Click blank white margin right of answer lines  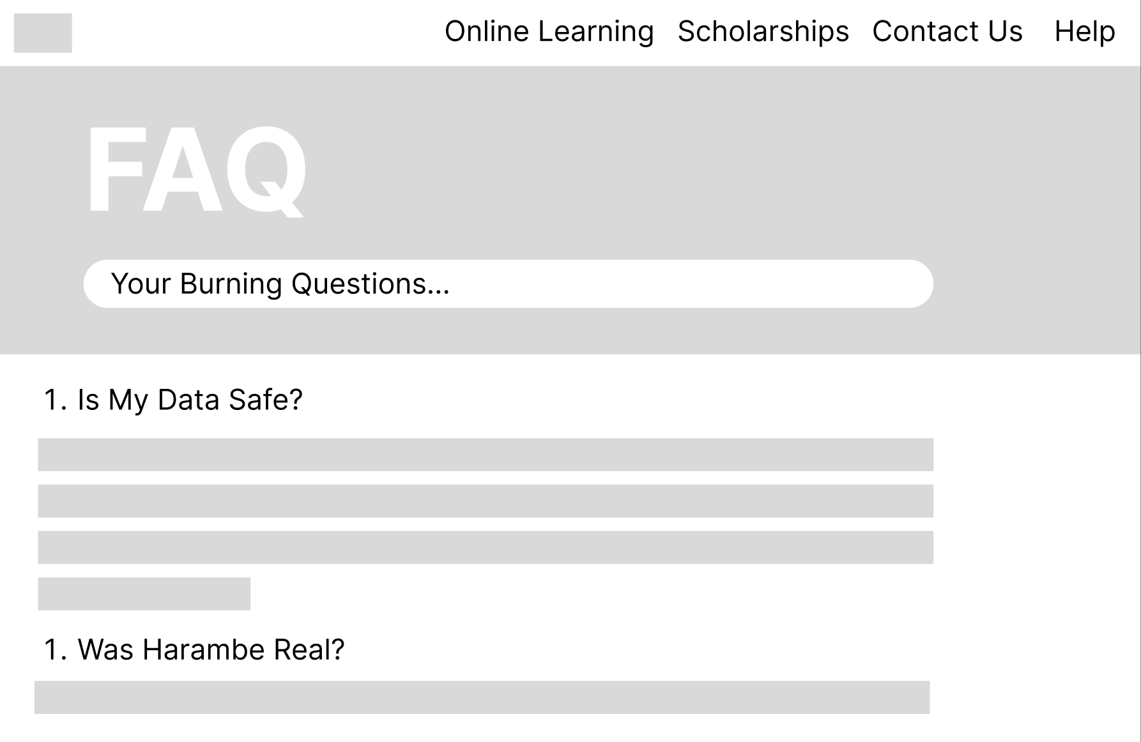(x=1035, y=511)
